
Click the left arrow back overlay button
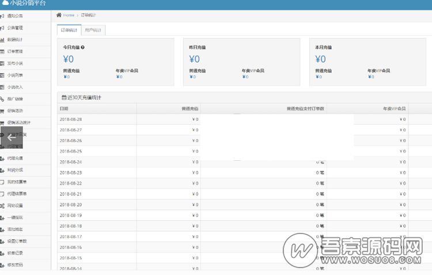pyautogui.click(x=11, y=138)
